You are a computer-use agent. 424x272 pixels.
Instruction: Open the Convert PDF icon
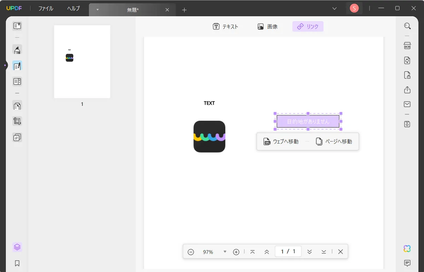coord(407,60)
